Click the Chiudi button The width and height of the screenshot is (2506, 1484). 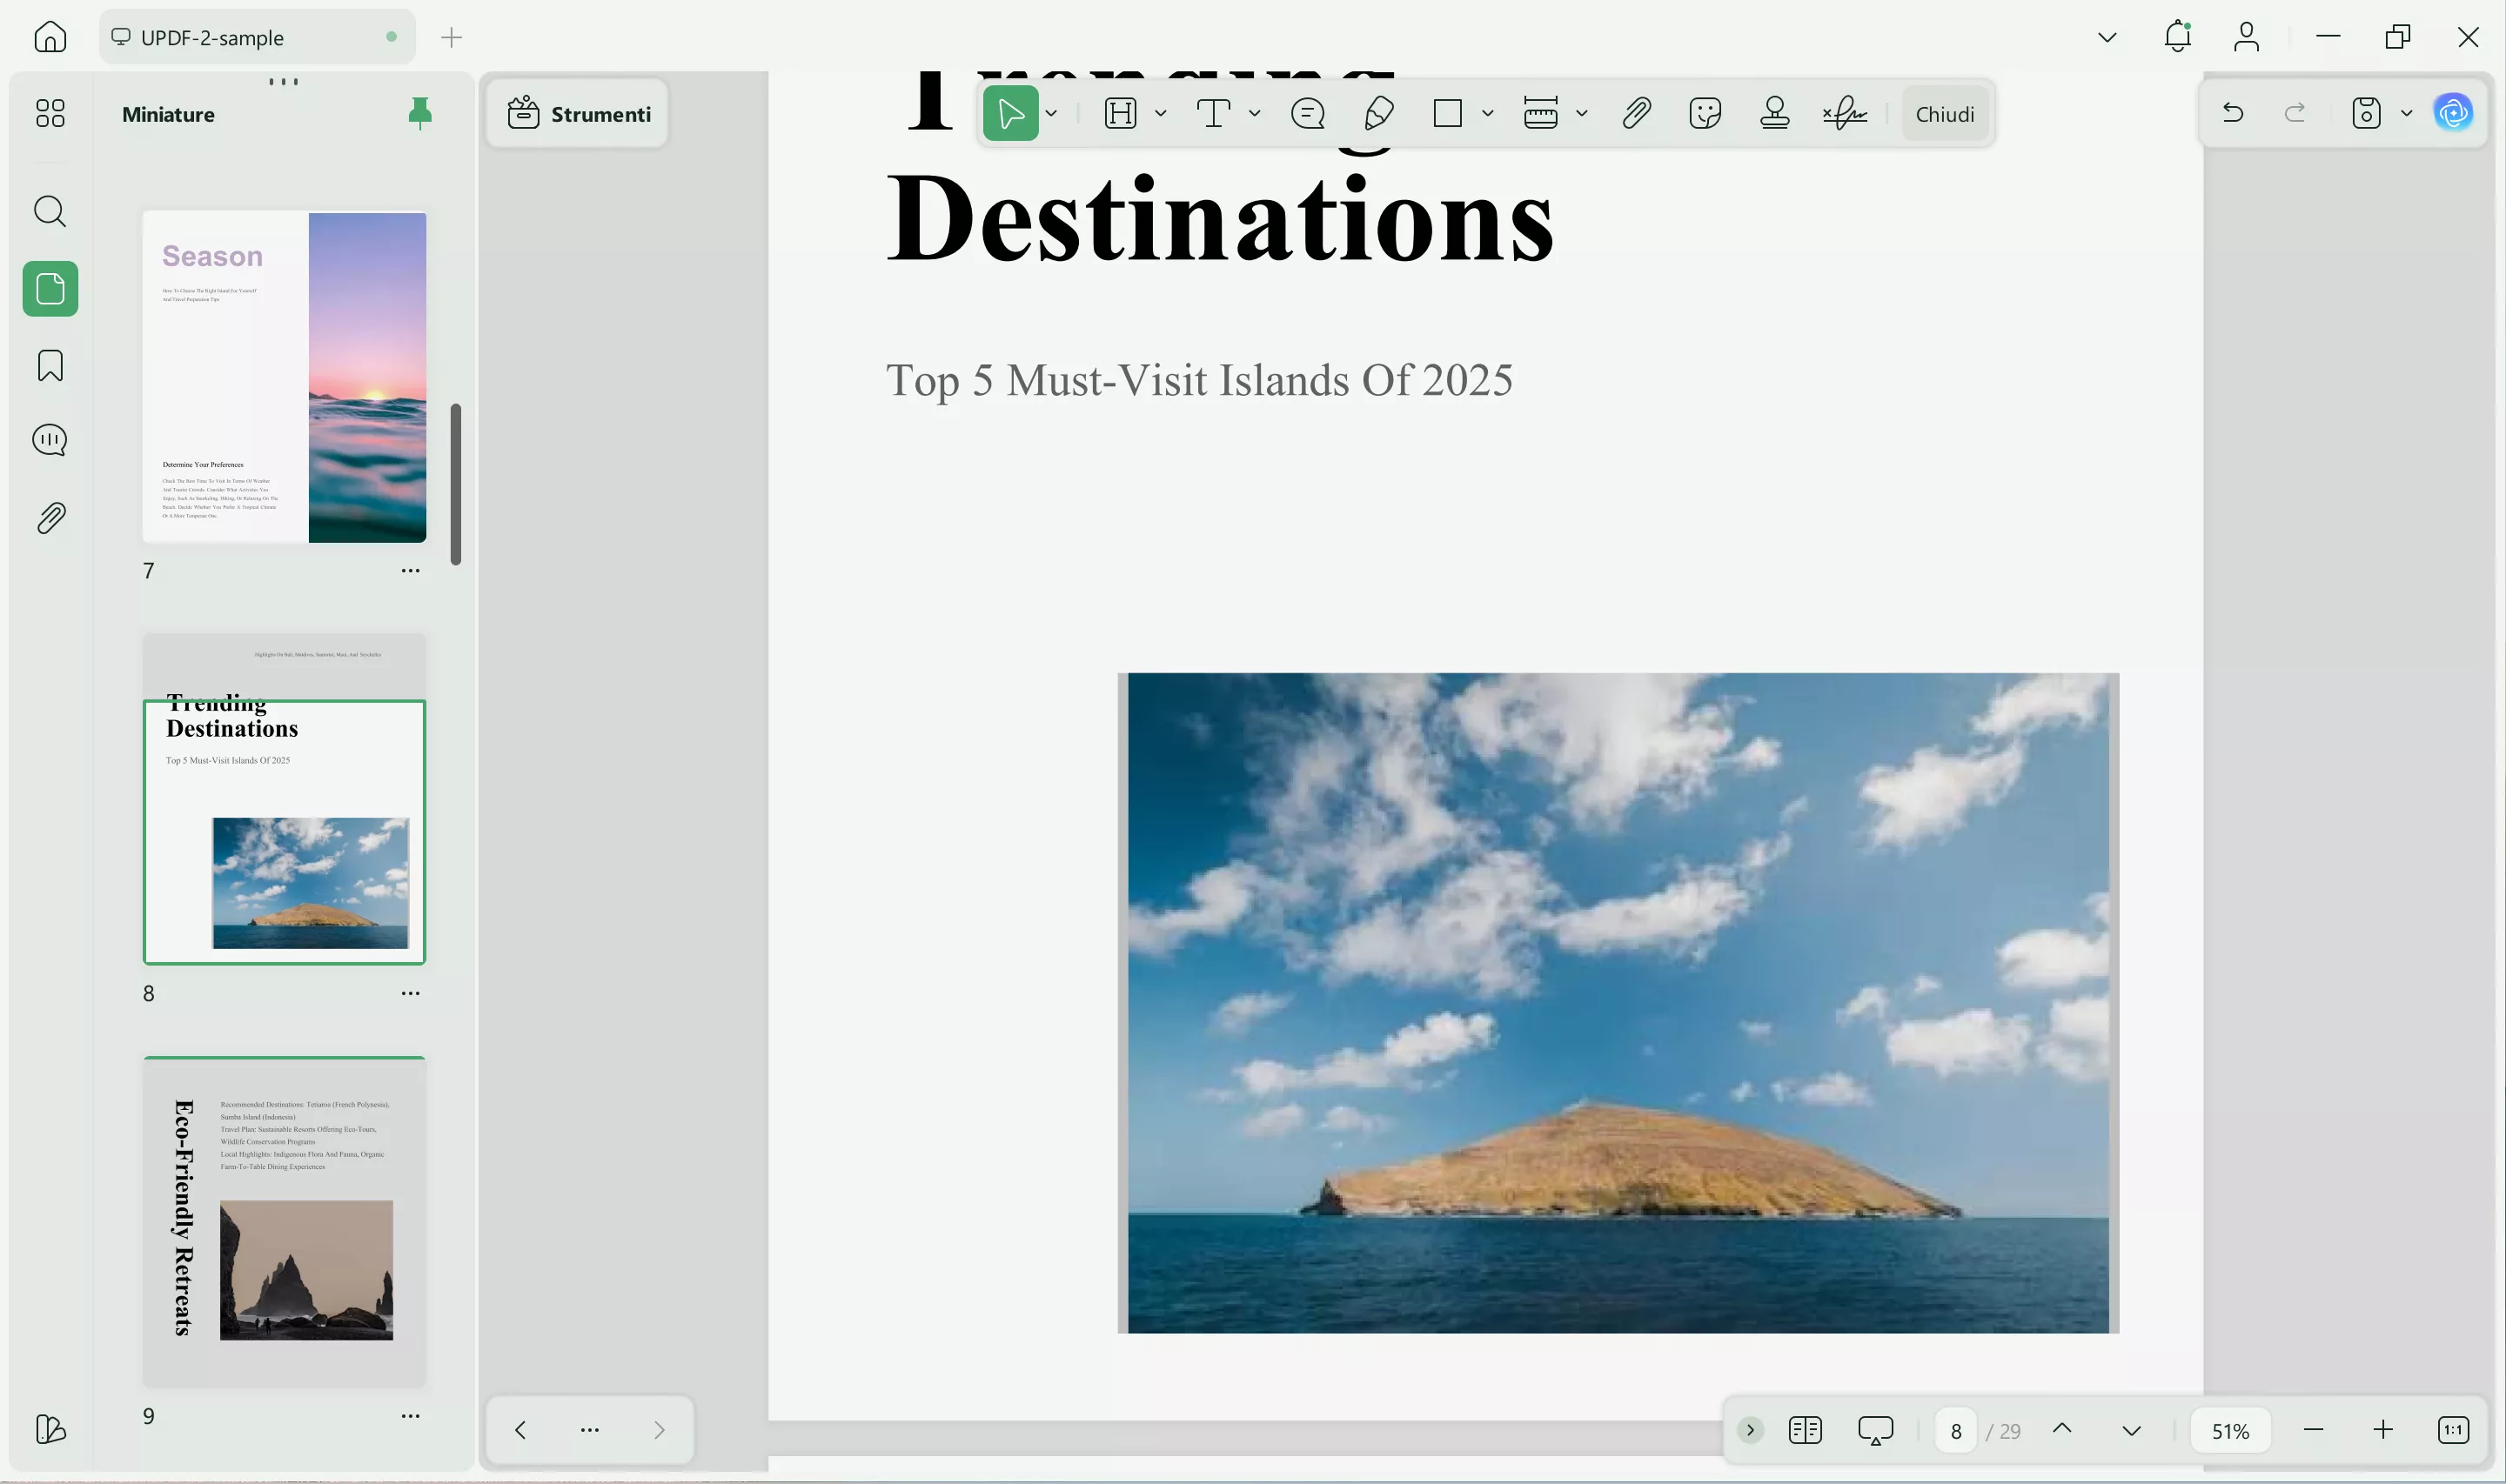pyautogui.click(x=1943, y=113)
